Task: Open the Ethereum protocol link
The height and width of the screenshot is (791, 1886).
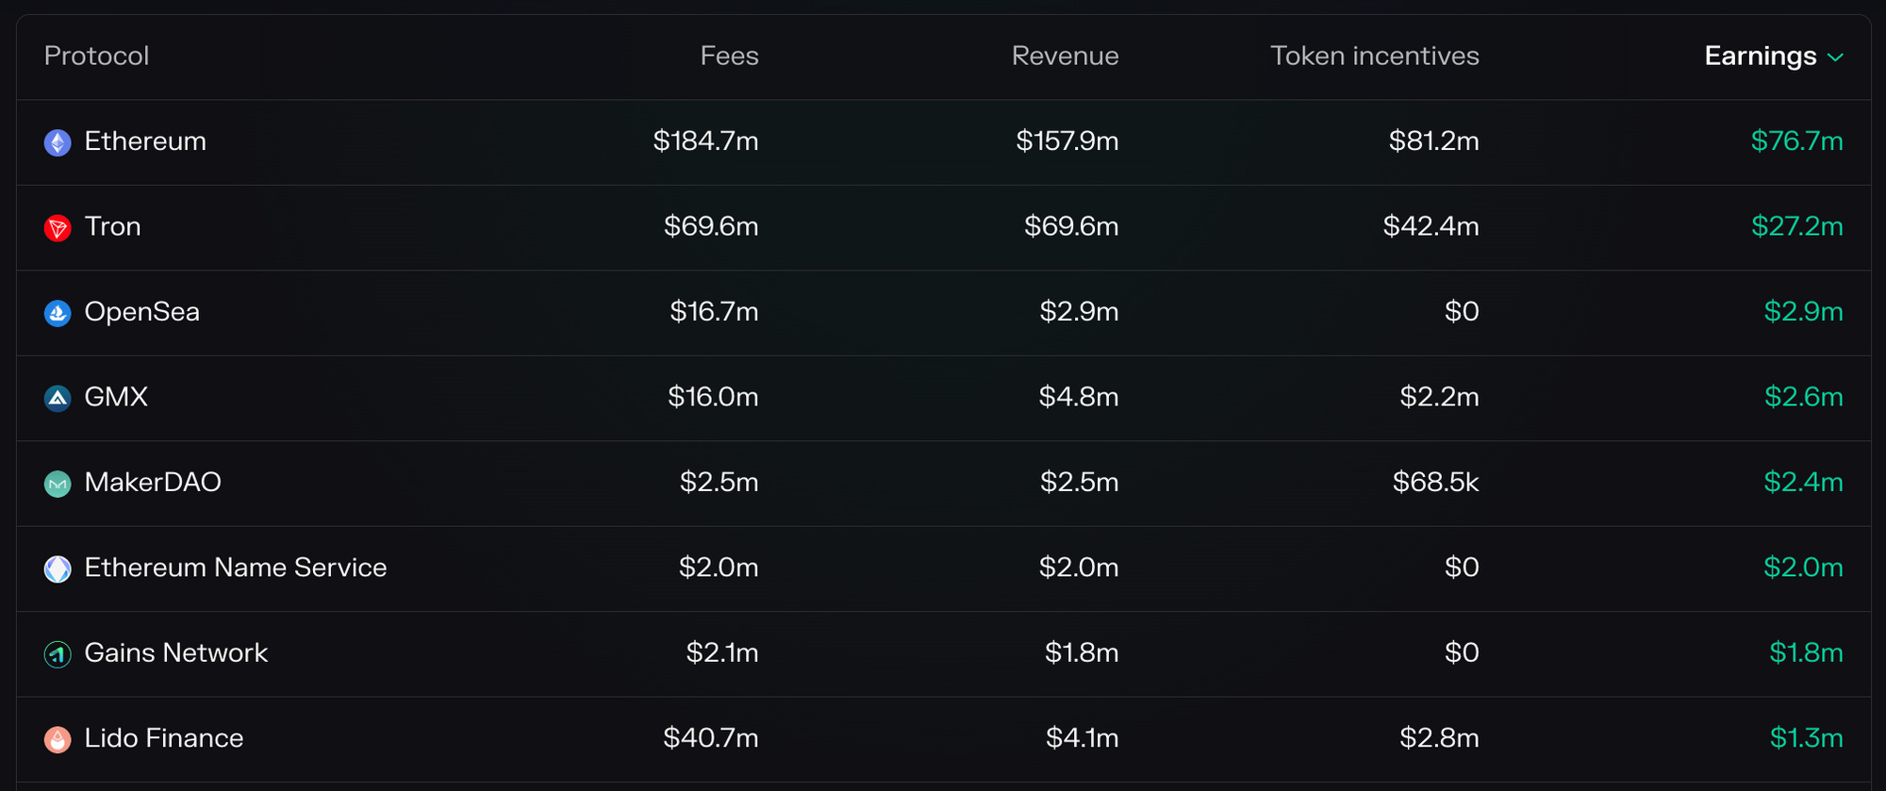Action: pos(145,141)
